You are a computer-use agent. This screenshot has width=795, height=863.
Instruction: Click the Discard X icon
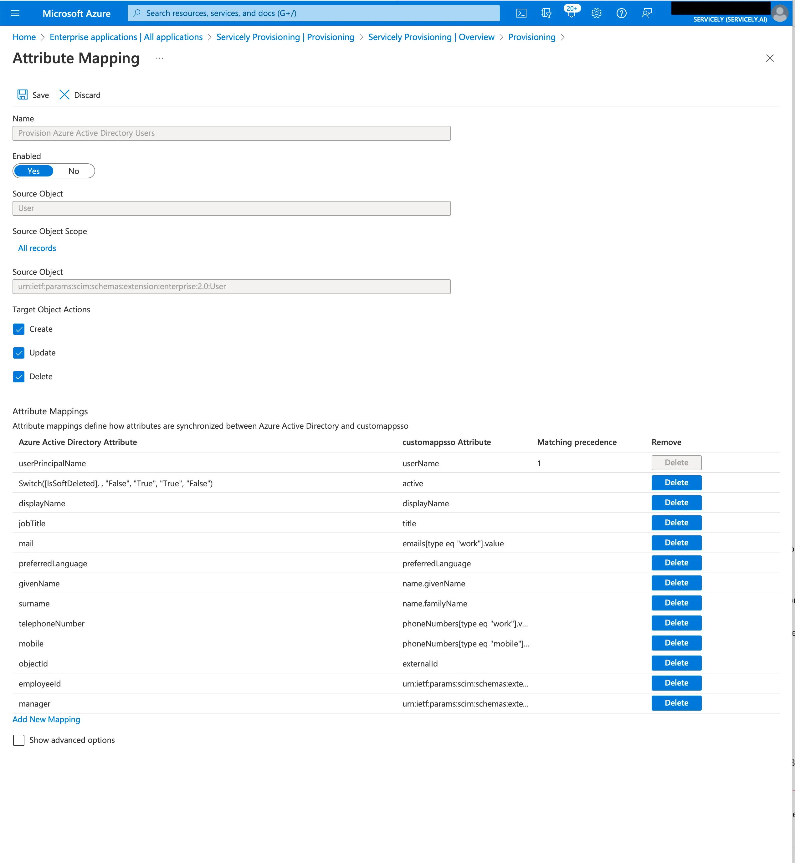point(64,94)
